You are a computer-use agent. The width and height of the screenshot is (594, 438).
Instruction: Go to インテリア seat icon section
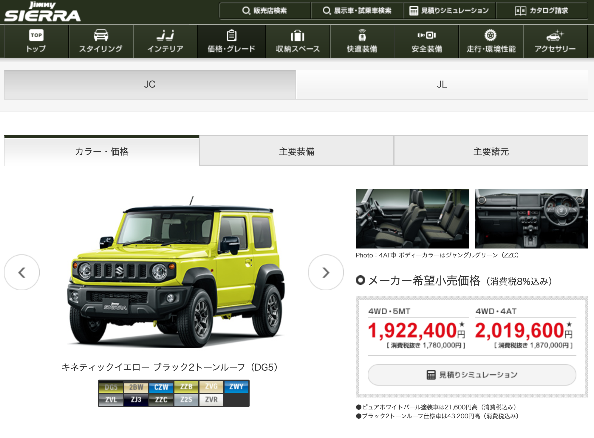(165, 41)
